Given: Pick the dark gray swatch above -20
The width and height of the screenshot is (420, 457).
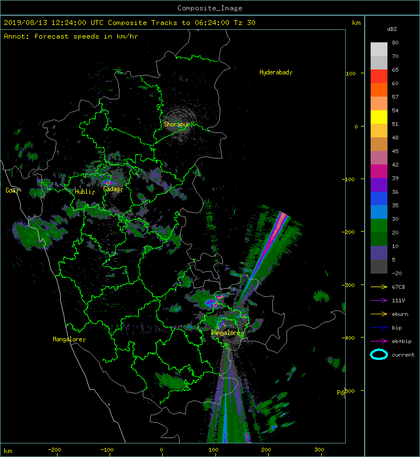Looking at the screenshot, I should pyautogui.click(x=379, y=266).
